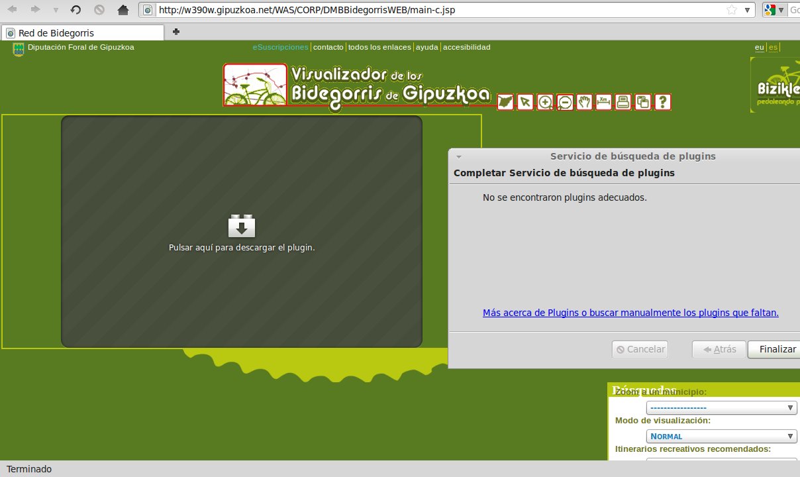Screen dimensions: 800x477
Task: Choose the distance measurement tool
Action: pyautogui.click(x=604, y=102)
